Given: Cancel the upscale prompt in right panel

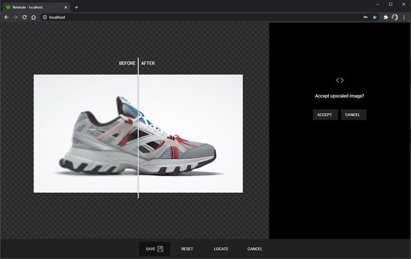Looking at the screenshot, I should pyautogui.click(x=354, y=115).
